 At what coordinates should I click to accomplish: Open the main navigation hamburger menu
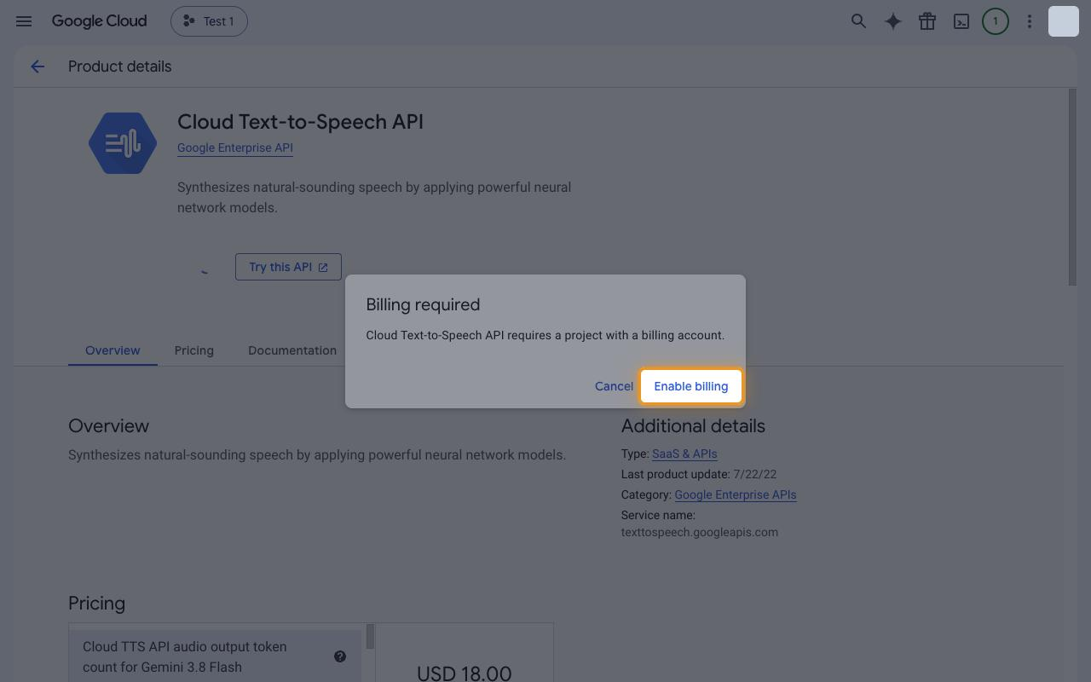pos(24,21)
